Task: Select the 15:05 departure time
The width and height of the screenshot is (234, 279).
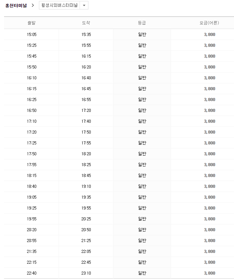Action: [x=31, y=35]
